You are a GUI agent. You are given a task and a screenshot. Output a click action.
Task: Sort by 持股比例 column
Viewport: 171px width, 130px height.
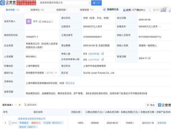point(77,112)
